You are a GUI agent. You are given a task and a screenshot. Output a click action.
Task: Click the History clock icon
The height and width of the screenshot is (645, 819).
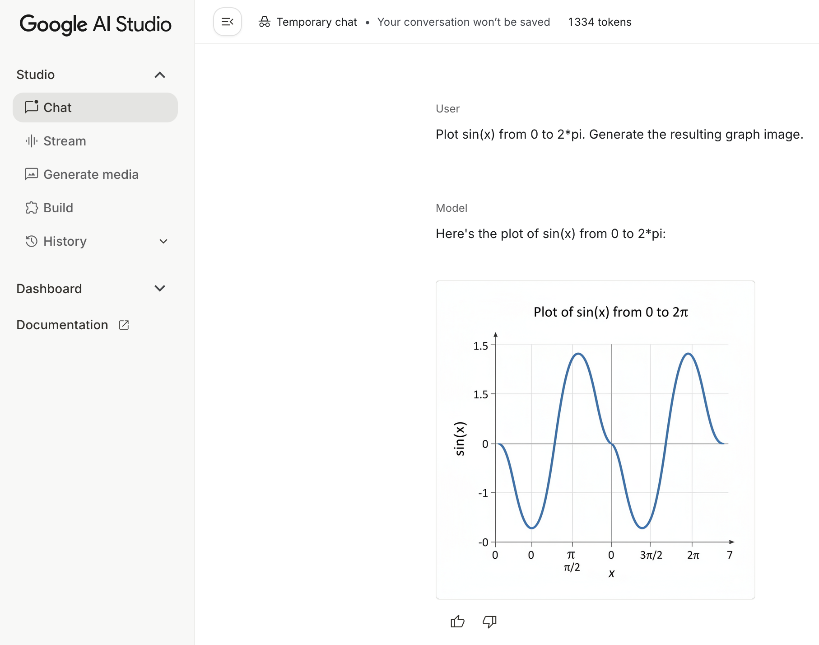coord(31,242)
